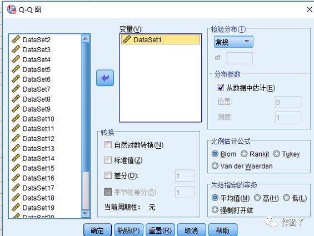Select DataSet7 text in the list
314x236 pixels.
37,89
